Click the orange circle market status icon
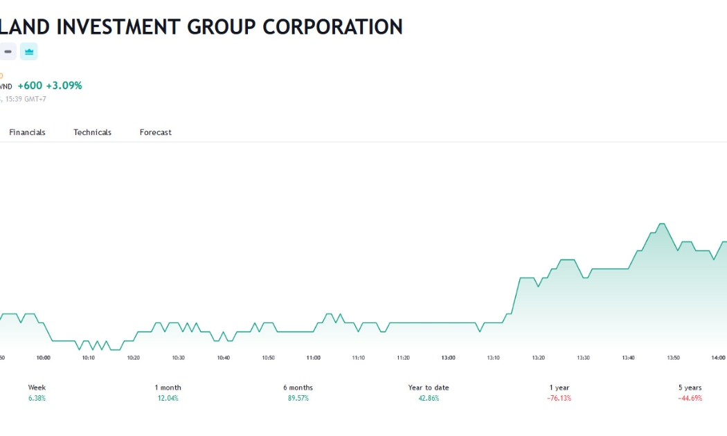 [1, 75]
